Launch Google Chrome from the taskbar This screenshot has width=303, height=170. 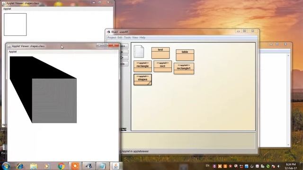61,166
